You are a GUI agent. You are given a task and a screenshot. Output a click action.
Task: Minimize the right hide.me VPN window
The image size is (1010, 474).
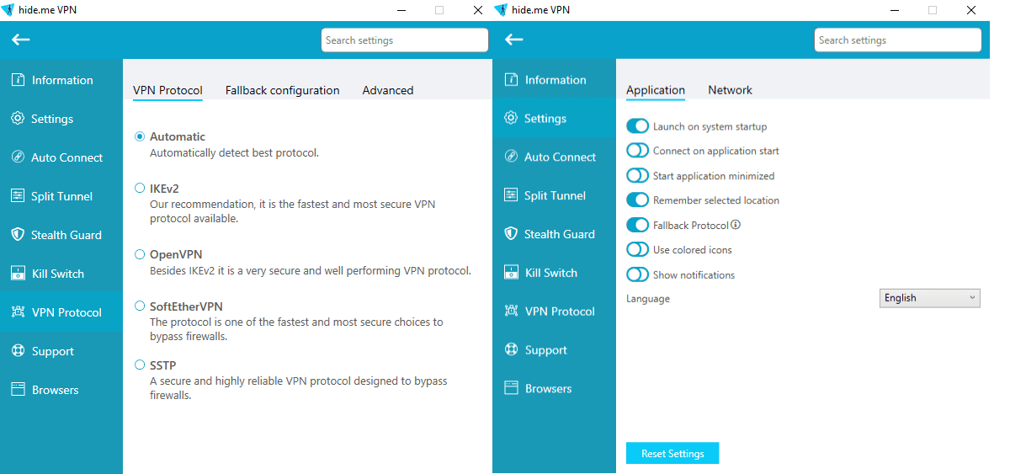coord(894,10)
